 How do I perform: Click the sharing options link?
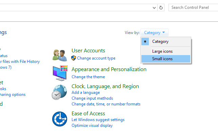[x=13, y=95]
